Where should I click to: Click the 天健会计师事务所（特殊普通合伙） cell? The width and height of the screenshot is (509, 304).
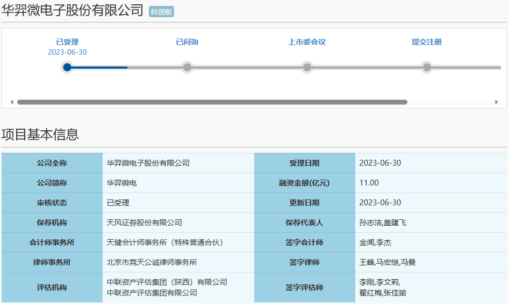coord(178,242)
